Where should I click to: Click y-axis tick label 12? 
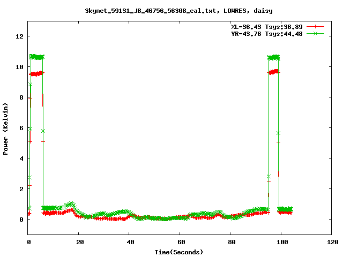pyautogui.click(x=20, y=36)
